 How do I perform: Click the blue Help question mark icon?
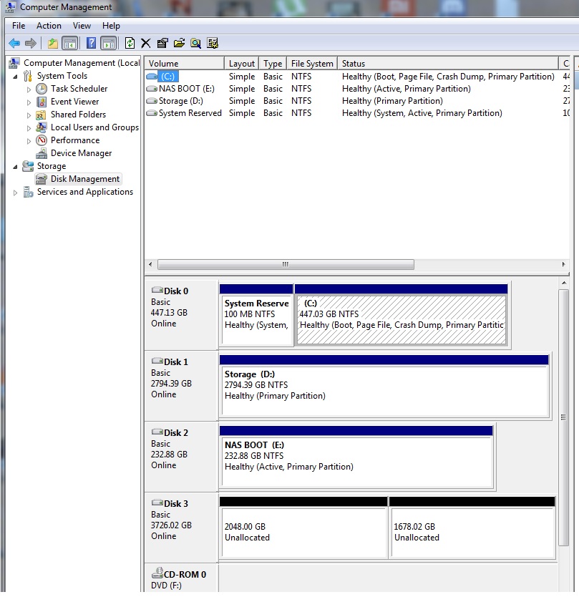(92, 43)
